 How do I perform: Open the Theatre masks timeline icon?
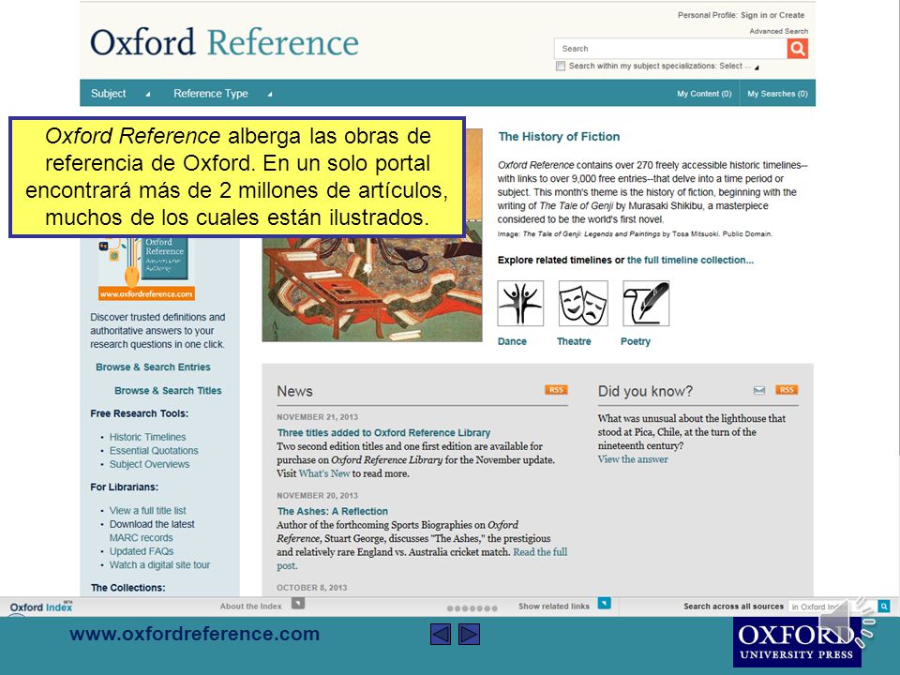point(583,304)
